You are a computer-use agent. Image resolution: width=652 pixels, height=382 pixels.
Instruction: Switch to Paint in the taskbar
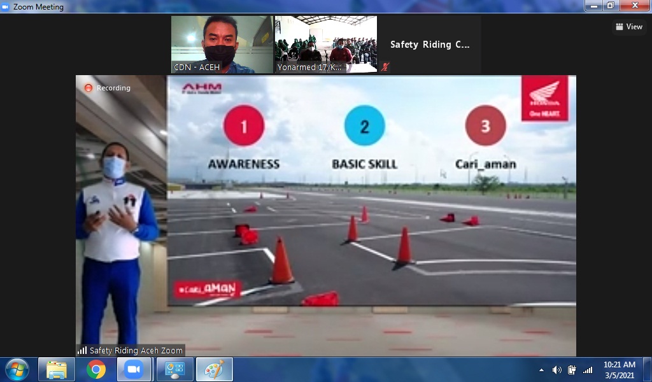point(214,369)
